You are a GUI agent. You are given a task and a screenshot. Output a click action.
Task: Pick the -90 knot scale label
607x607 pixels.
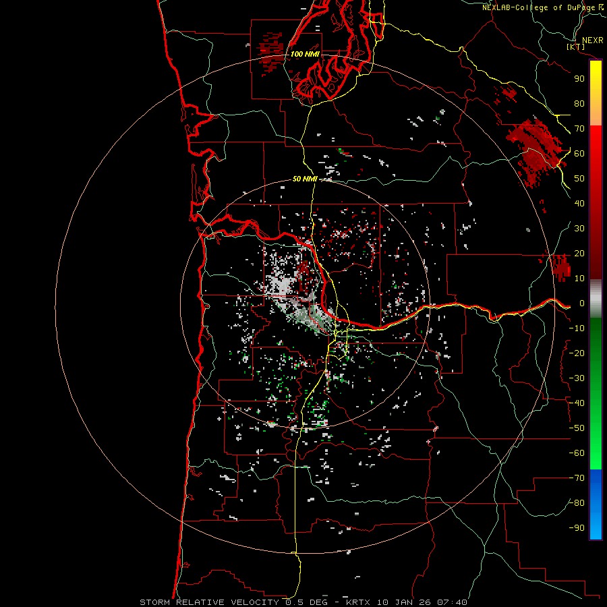pyautogui.click(x=577, y=528)
